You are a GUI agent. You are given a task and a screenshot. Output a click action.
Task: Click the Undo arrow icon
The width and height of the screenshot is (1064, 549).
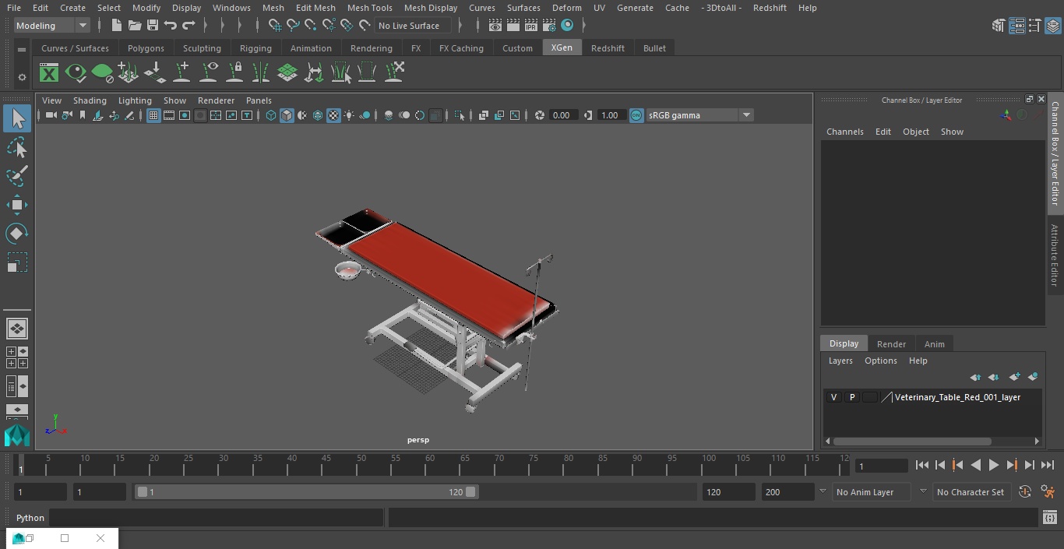click(x=171, y=26)
